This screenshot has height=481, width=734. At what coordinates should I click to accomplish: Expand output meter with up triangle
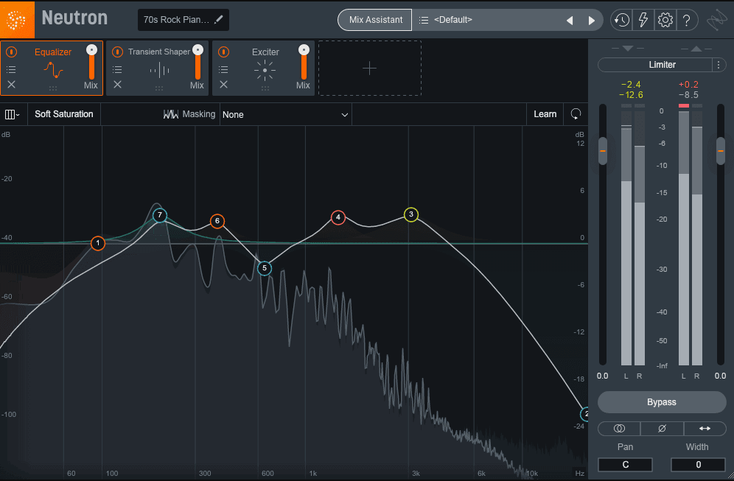(x=696, y=49)
